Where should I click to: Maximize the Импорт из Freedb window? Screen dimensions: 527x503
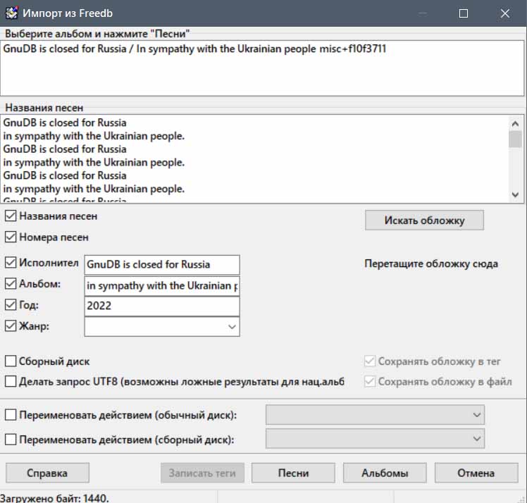(463, 13)
